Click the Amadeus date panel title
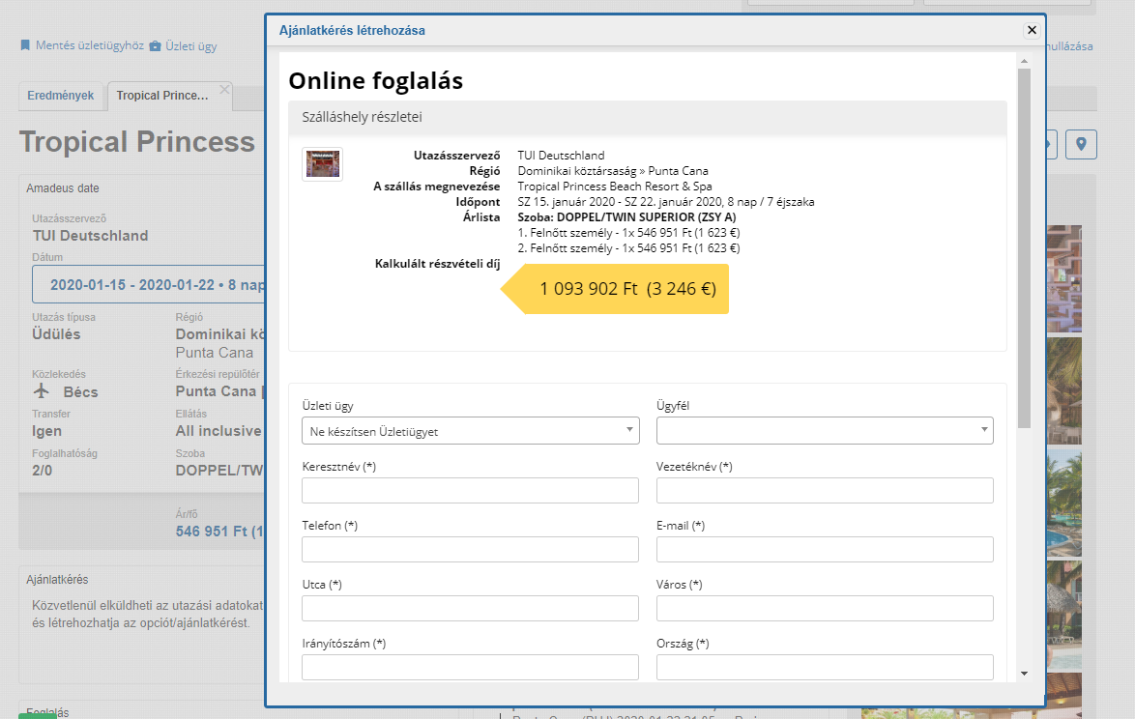Screen dimensions: 1135x719 [63, 188]
